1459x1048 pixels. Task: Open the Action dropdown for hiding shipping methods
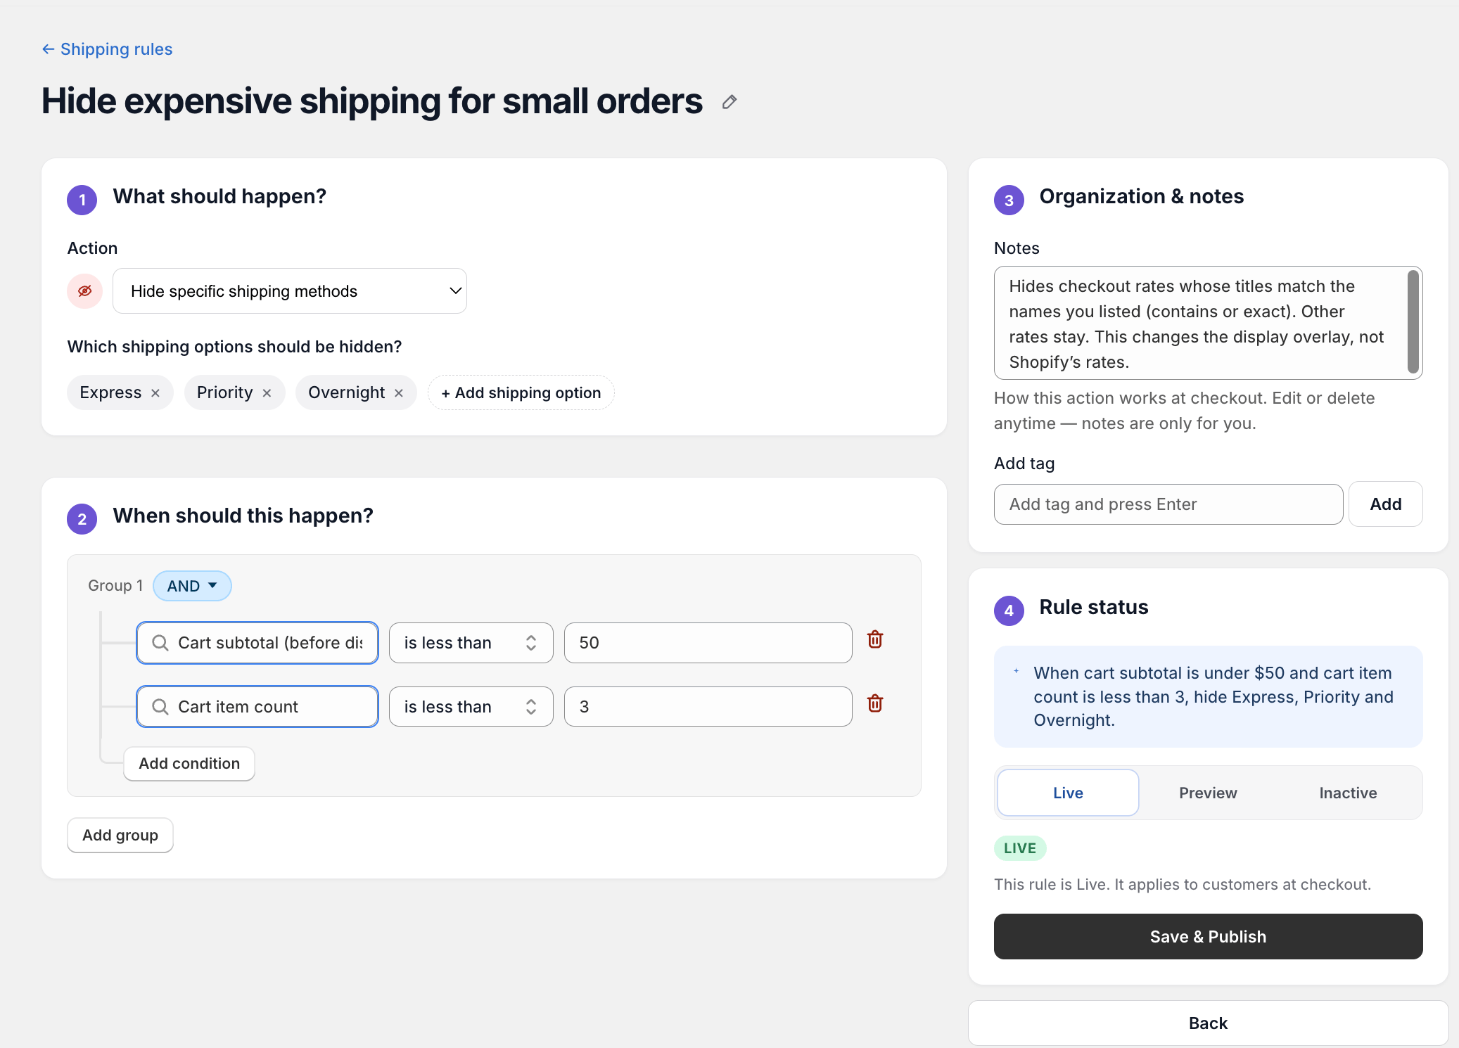290,291
